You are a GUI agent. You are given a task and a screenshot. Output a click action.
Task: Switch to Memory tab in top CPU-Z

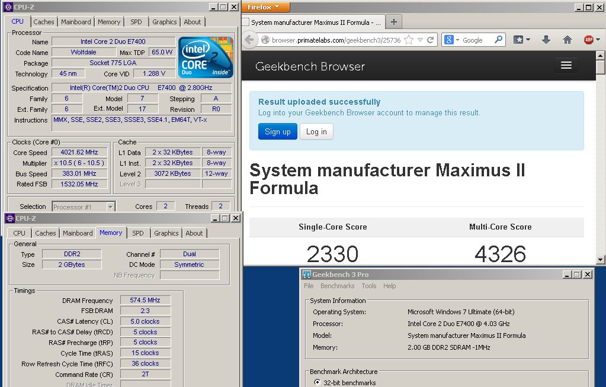pos(108,22)
